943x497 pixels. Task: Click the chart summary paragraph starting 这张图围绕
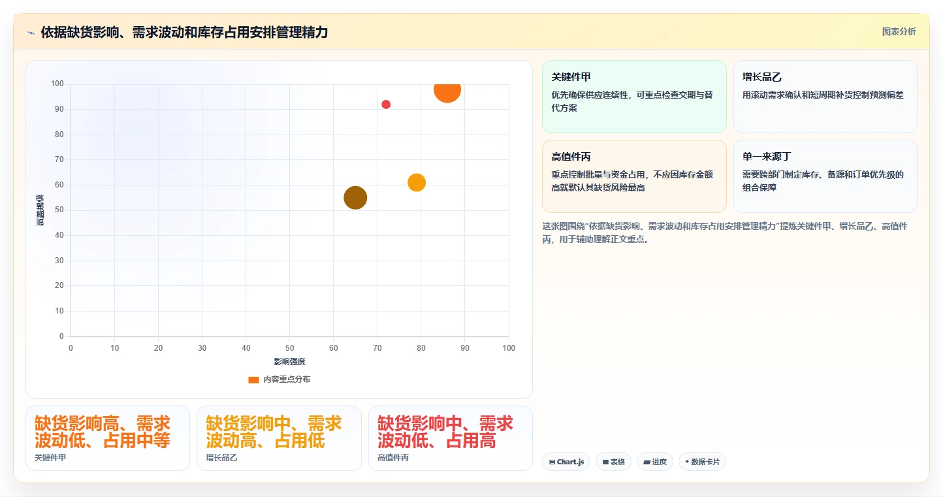click(725, 232)
